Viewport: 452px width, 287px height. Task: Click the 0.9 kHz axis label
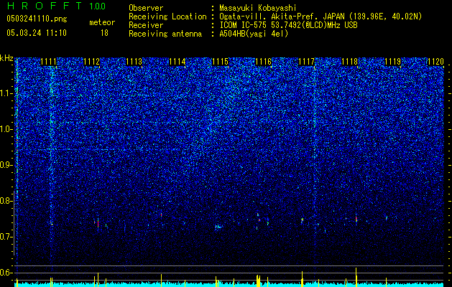click(x=6, y=165)
